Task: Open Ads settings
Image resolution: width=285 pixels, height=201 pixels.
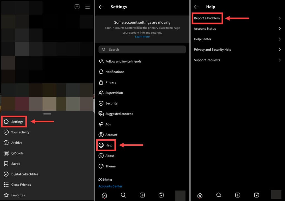Action: point(142,124)
